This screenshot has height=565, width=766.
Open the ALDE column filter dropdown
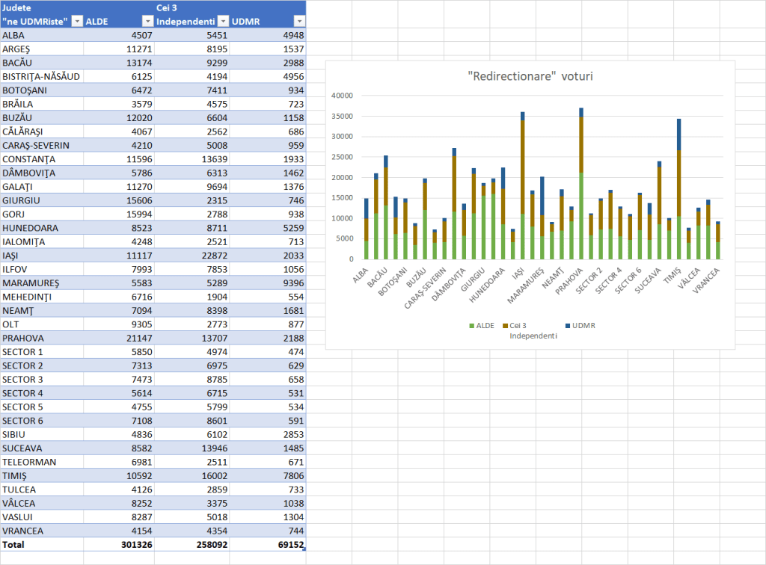point(148,22)
